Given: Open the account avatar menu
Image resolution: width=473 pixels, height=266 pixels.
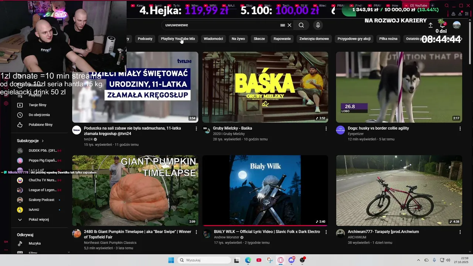Looking at the screenshot, I should pyautogui.click(x=457, y=25).
